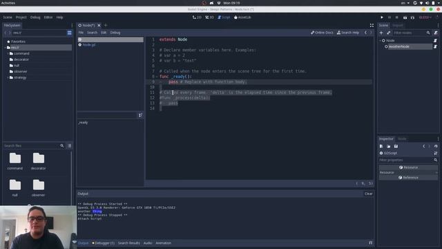The image size is (442, 249).
Task: Click the Filter properties field
Action: 406,160
